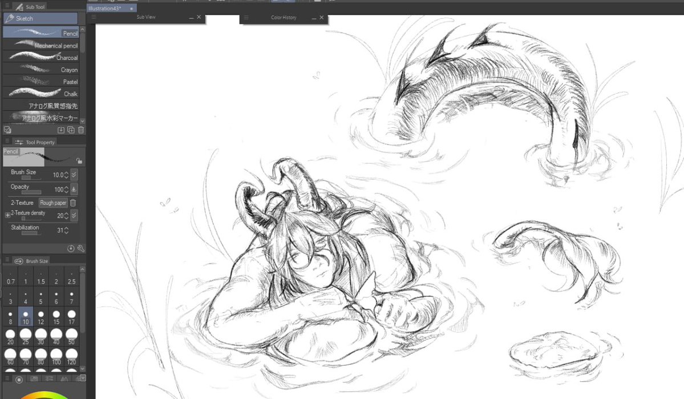This screenshot has width=684, height=399.
Task: Adjust the Stabilization slider
Action: point(31,233)
